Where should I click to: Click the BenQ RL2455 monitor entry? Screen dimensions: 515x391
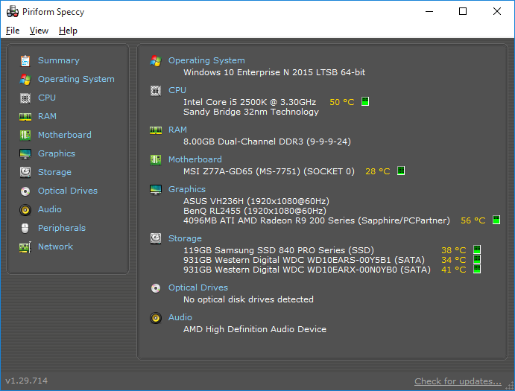[255, 211]
